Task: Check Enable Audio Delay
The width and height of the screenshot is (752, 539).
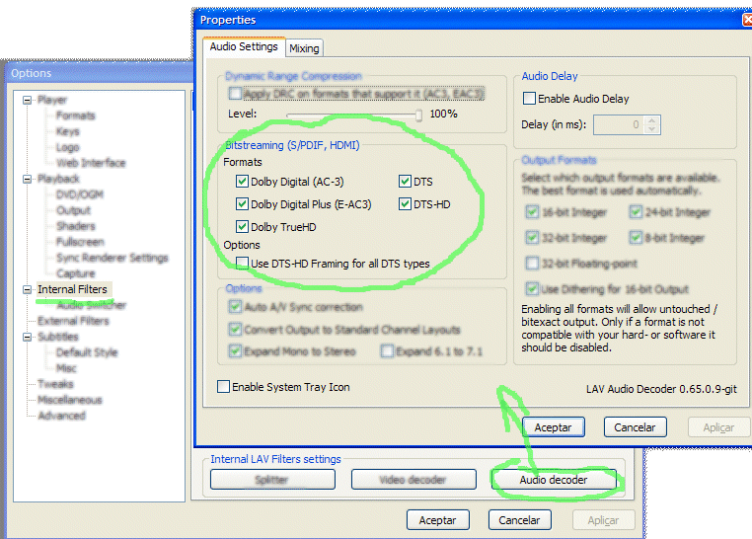Action: tap(529, 99)
